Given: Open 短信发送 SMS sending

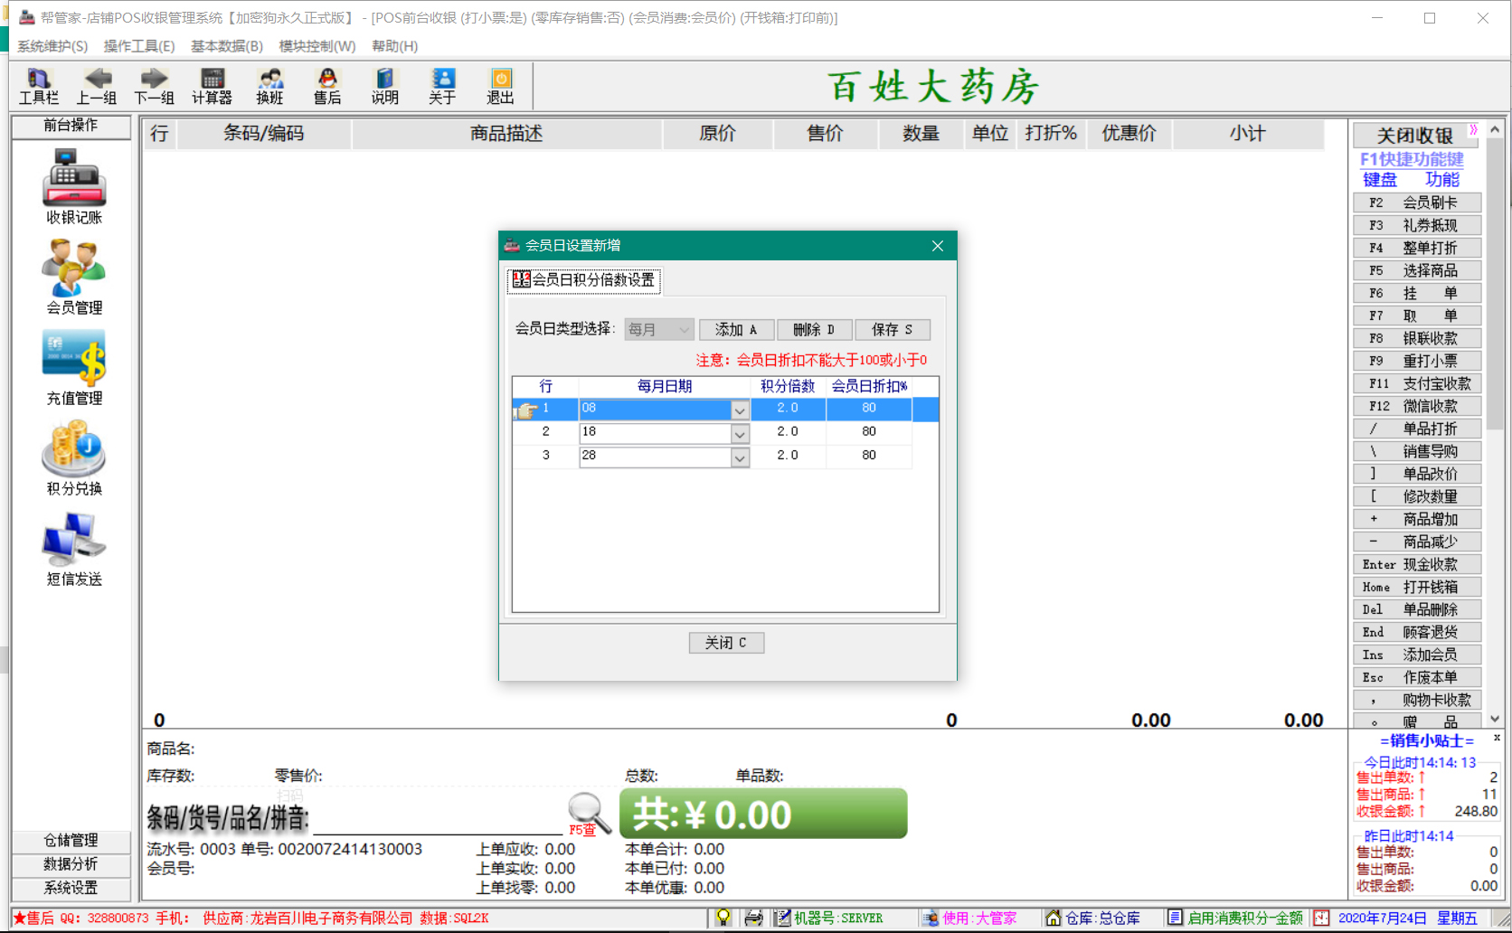Looking at the screenshot, I should point(74,548).
